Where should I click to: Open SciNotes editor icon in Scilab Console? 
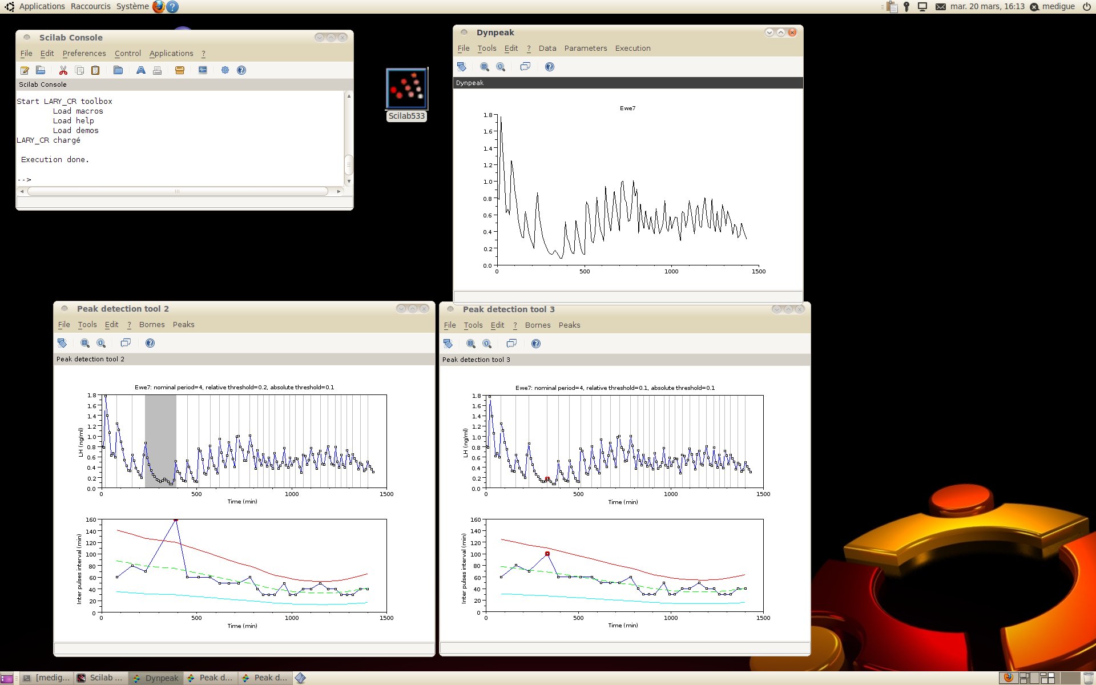[x=25, y=70]
